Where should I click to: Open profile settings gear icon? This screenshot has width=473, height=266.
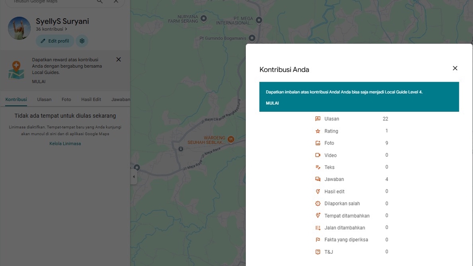pos(82,41)
